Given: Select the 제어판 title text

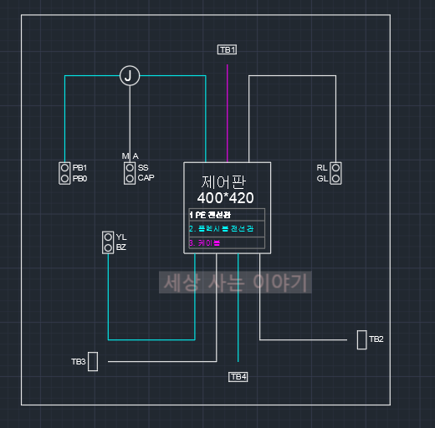Looking at the screenshot, I should click(223, 182).
